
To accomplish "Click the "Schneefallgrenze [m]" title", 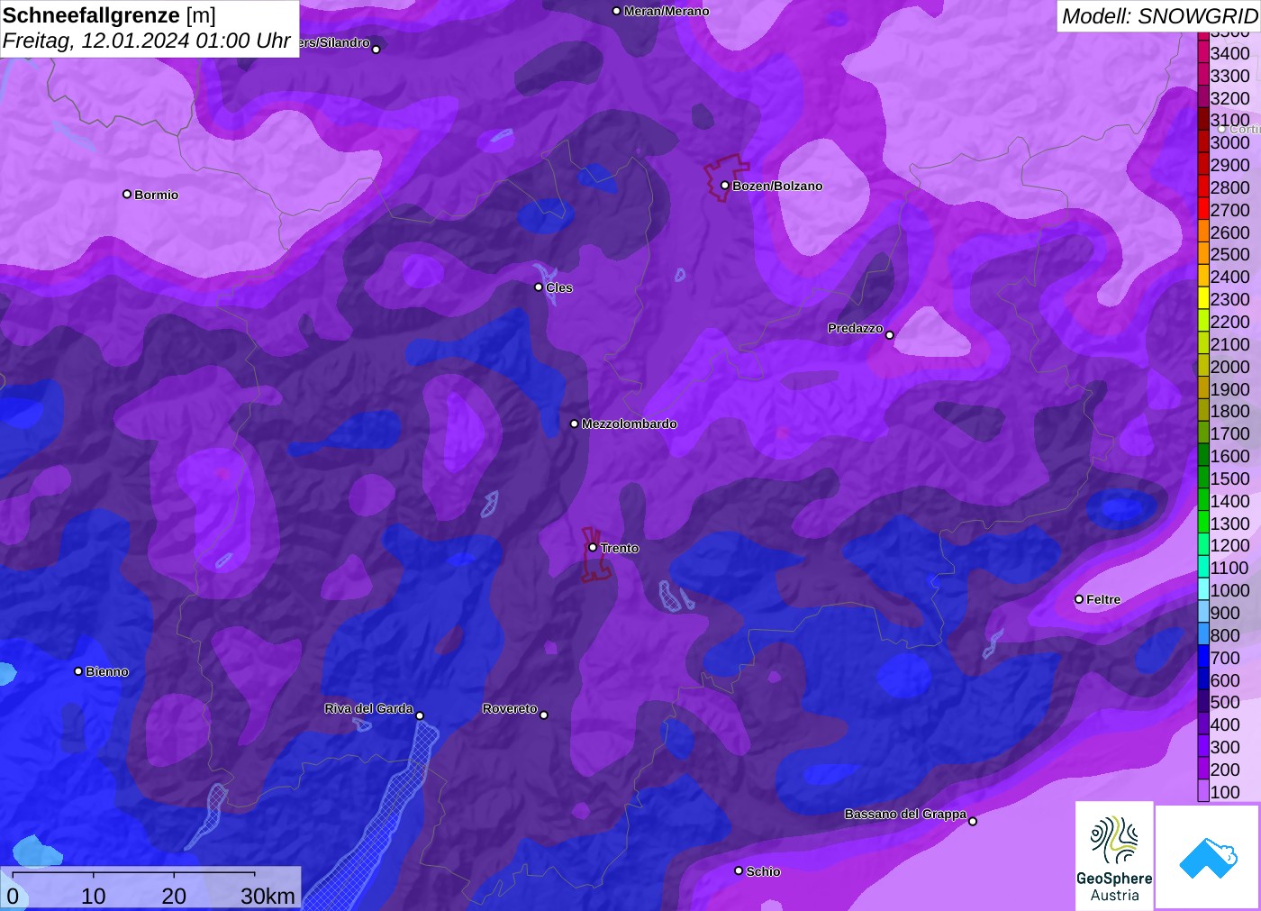I will 110,15.
